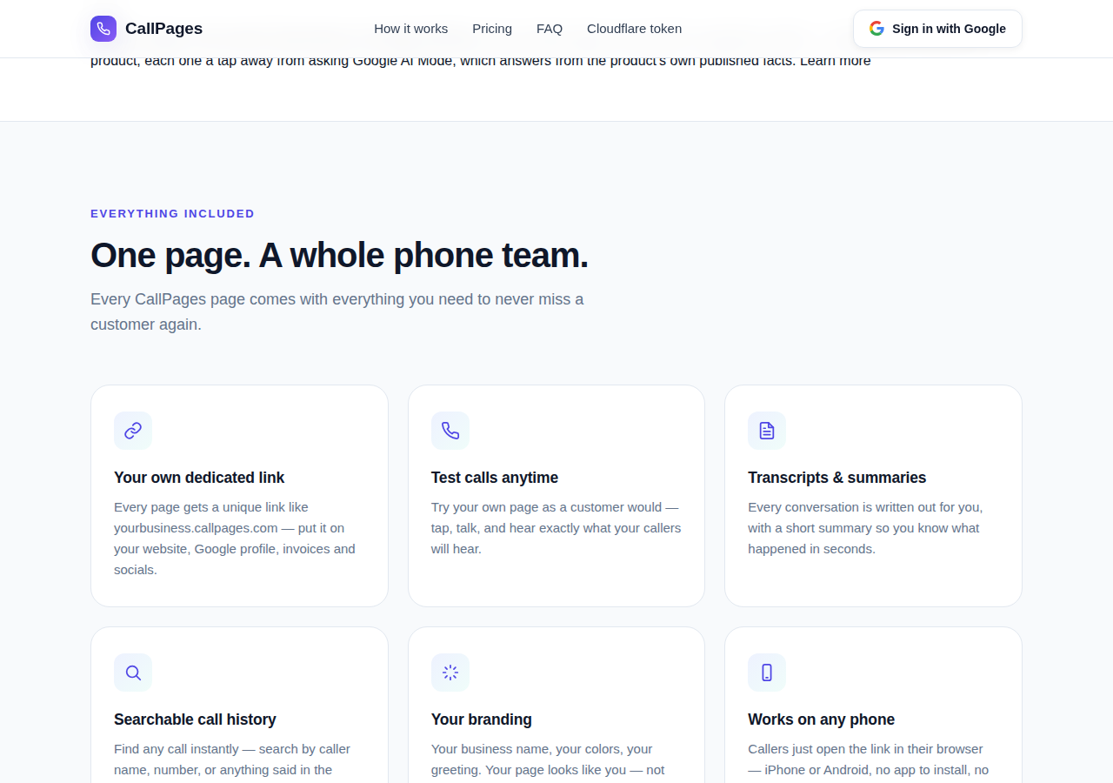Viewport: 1113px width, 783px height.
Task: Click the Your branding card heading
Action: click(x=482, y=719)
